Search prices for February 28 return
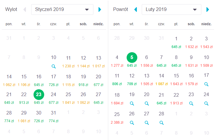Viewport: 215px width, 140px height. click(x=162, y=123)
